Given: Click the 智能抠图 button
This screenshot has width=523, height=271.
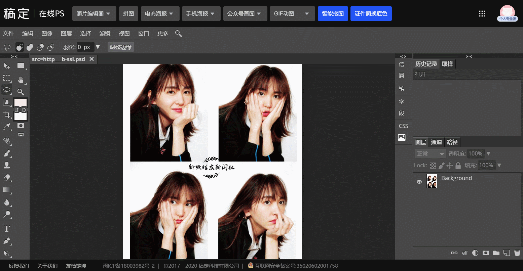Looking at the screenshot, I should click(x=333, y=14).
